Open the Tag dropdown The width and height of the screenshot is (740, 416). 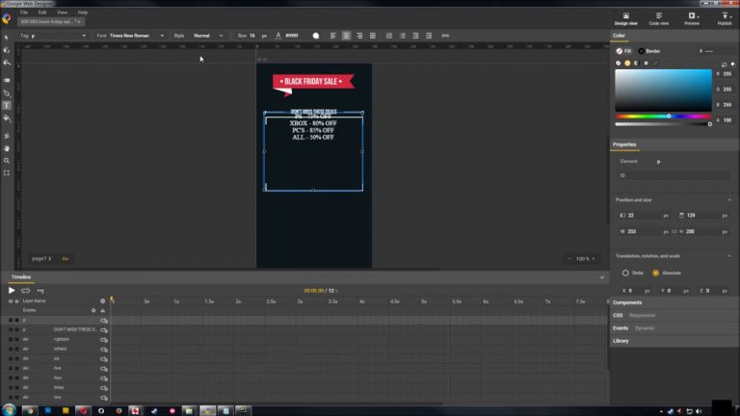pyautogui.click(x=59, y=36)
